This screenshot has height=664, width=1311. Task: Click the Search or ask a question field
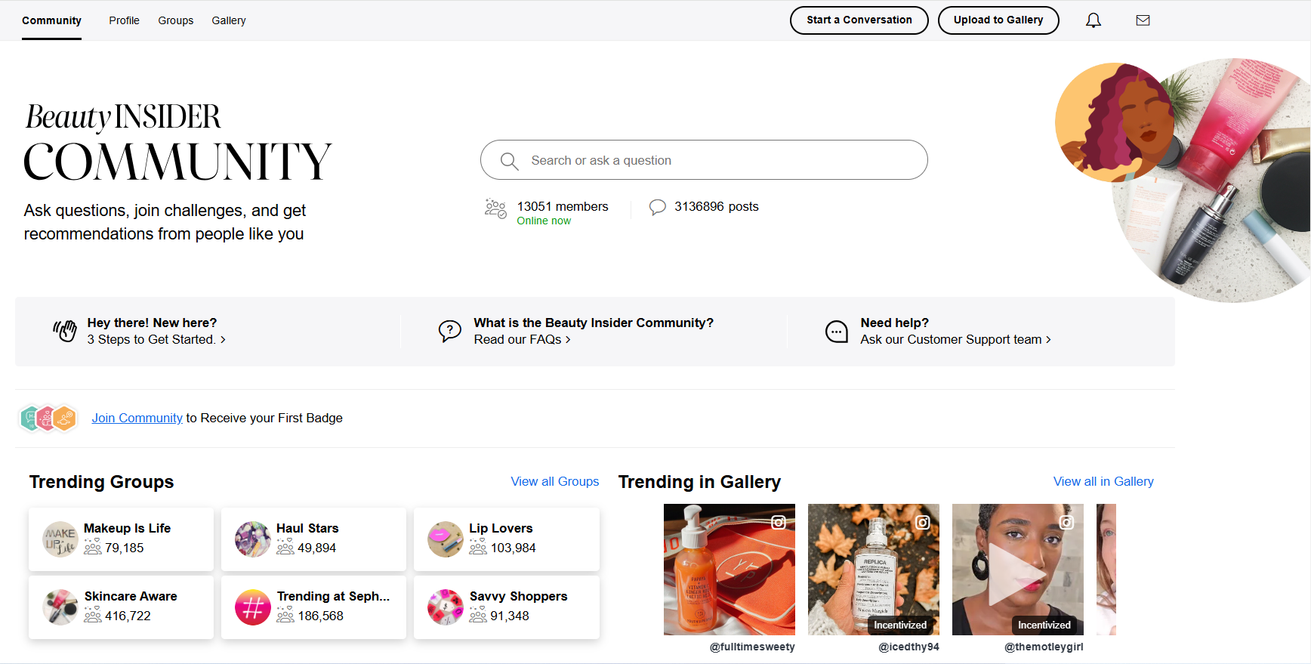pos(704,160)
